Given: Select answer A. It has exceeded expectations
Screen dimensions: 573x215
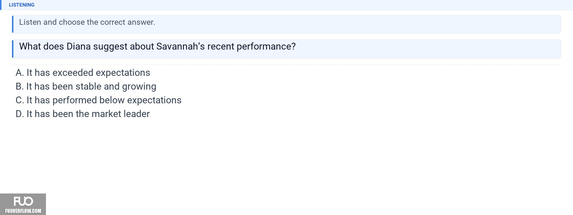Looking at the screenshot, I should click(83, 73).
